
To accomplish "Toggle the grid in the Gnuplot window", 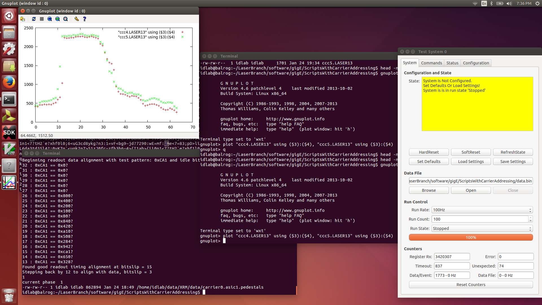I will (42, 19).
